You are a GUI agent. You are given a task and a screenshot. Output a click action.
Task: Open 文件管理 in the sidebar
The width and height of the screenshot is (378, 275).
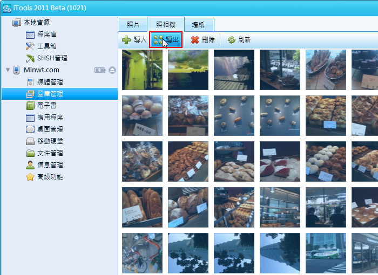point(50,153)
